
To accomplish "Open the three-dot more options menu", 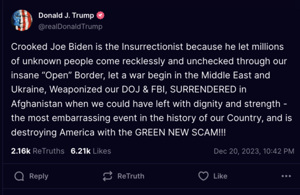I will [286, 176].
